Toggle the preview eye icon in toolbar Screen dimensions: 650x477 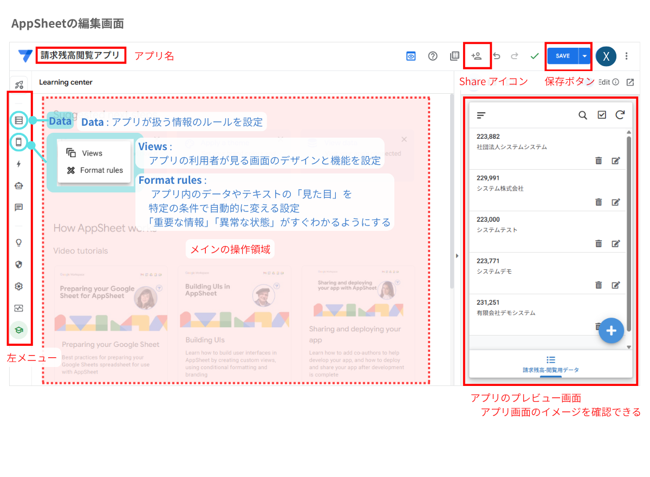(411, 56)
